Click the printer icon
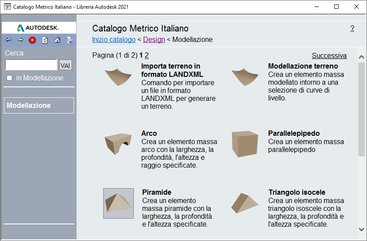Viewport: 367px width, 241px height. (x=70, y=40)
